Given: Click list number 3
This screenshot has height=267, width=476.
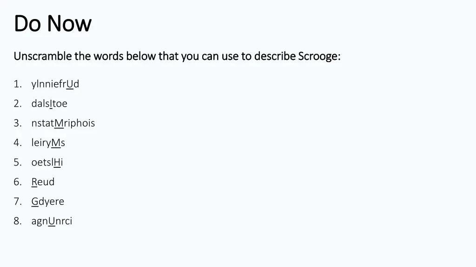Looking at the screenshot, I should [18, 123].
